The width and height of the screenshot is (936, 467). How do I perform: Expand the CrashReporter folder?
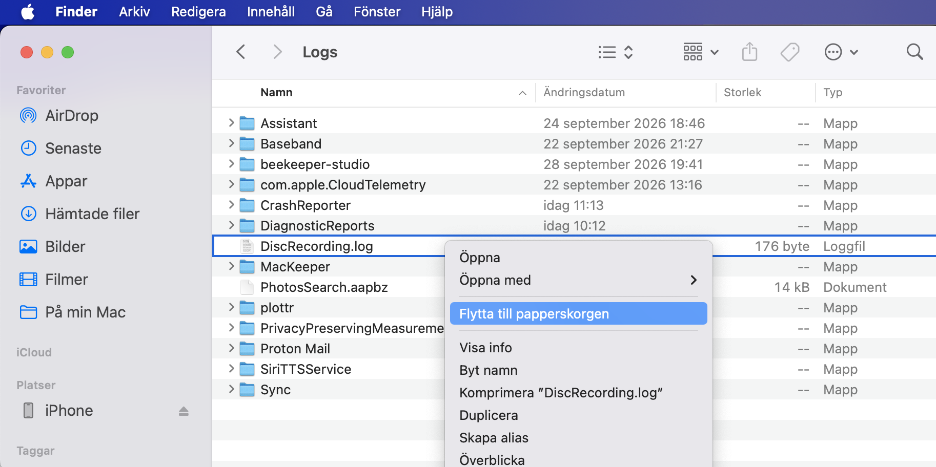231,205
